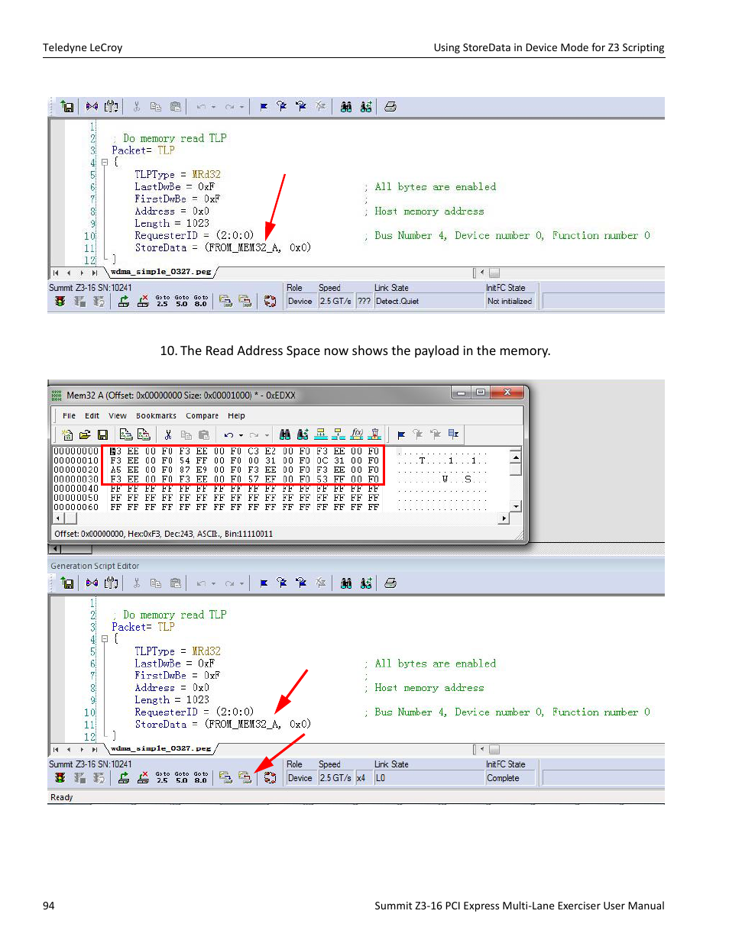Click scroll right arrow in Mem32 A horizontal scrollbar
729x943 pixels.
pyautogui.click(x=504, y=518)
